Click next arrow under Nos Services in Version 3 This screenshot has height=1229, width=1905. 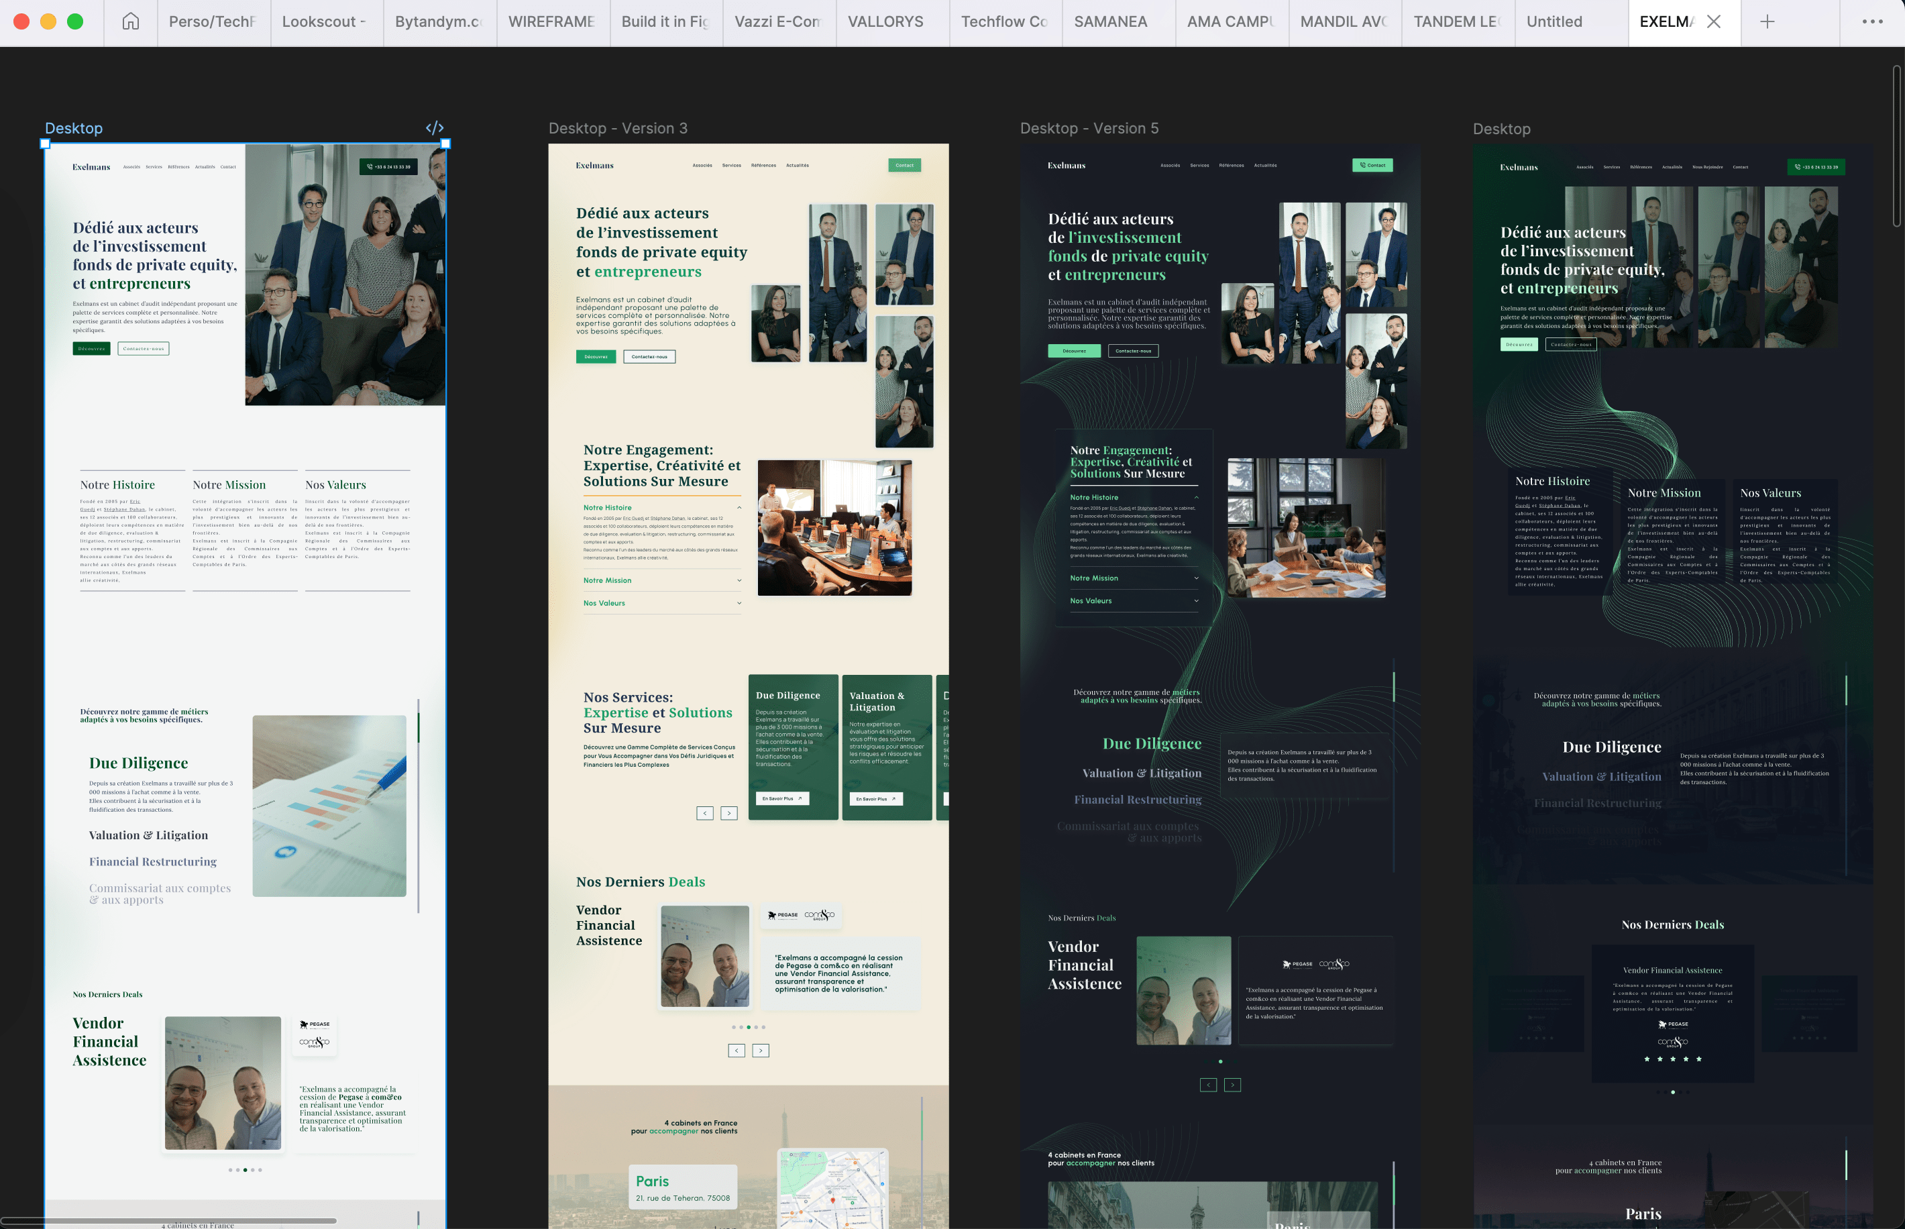pos(729,813)
